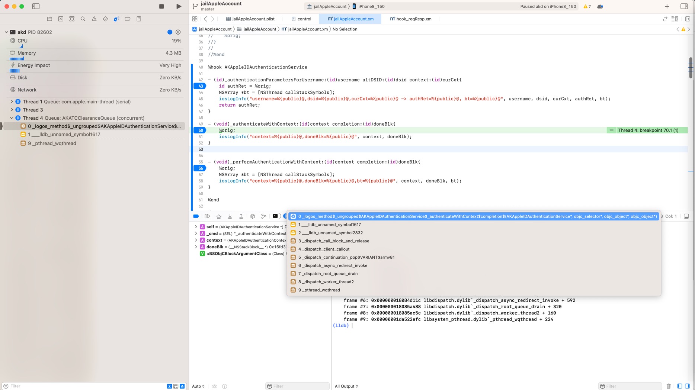
Task: Toggle the breakpoint on line 43
Action: point(200,86)
